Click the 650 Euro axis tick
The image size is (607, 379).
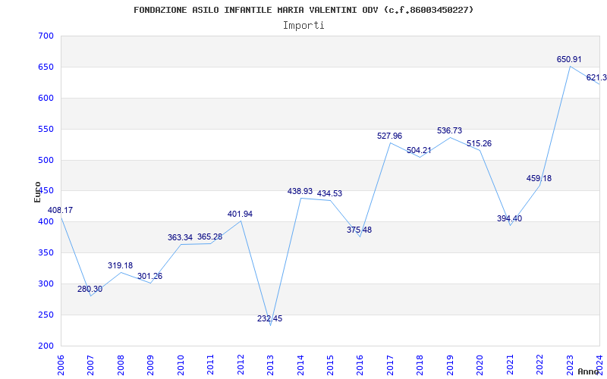tap(46, 67)
